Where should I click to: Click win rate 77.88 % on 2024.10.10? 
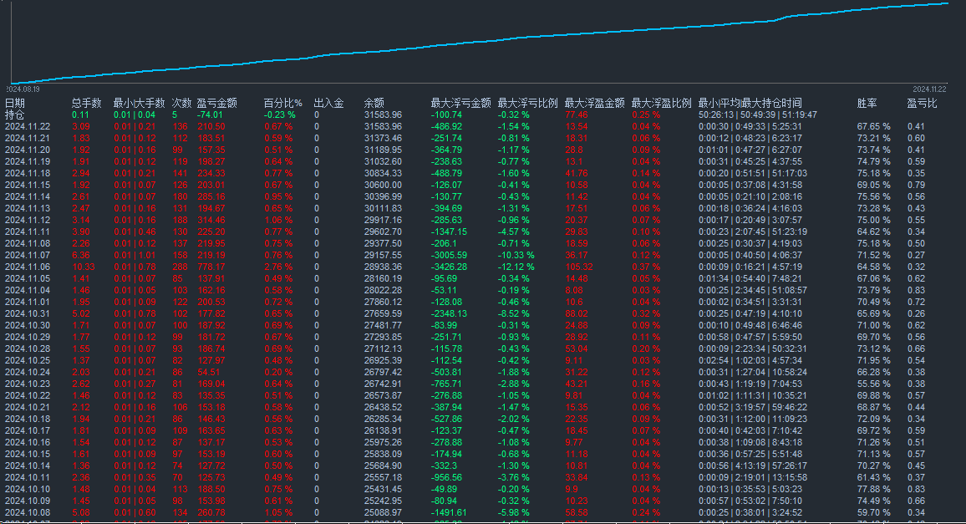pyautogui.click(x=873, y=490)
